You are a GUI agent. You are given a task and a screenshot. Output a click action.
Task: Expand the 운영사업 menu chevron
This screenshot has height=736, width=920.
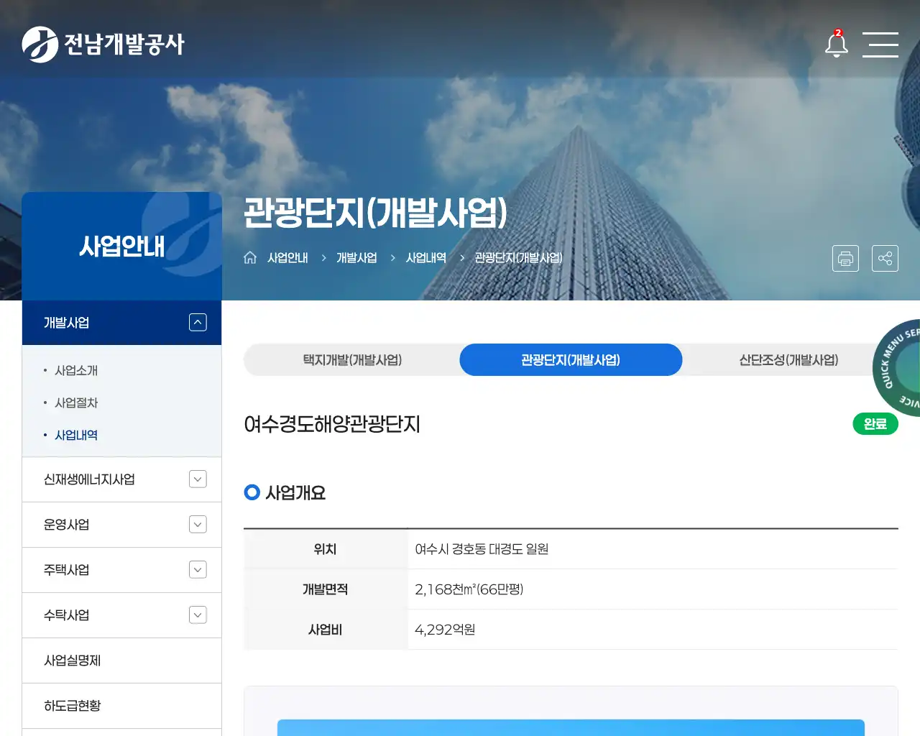coord(198,525)
